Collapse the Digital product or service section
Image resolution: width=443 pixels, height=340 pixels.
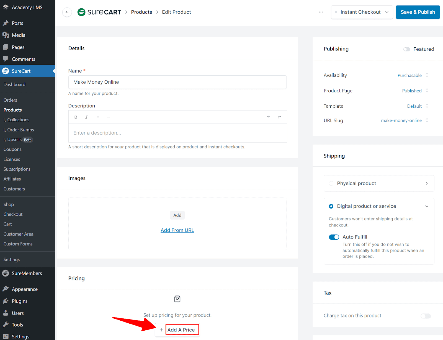pos(427,206)
